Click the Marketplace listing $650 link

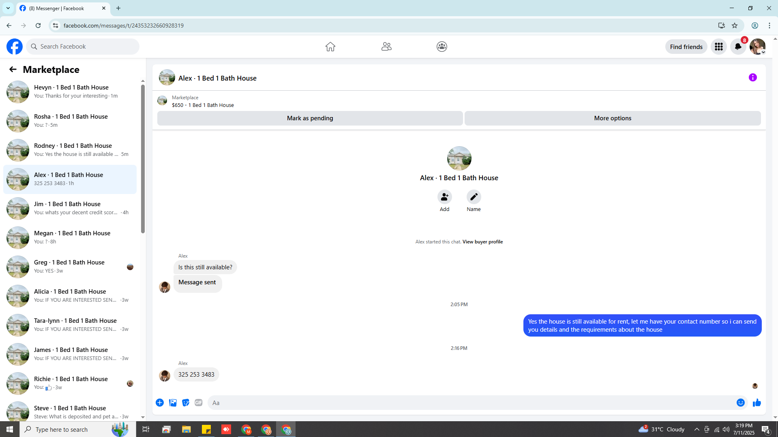203,105
